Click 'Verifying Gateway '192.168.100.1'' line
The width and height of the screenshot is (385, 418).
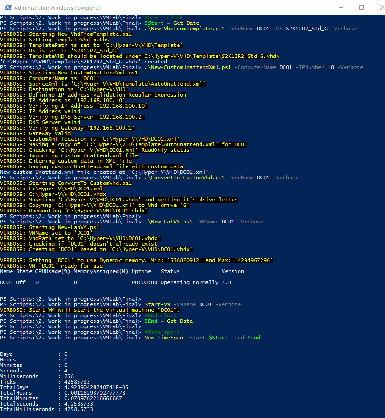[x=67, y=128]
